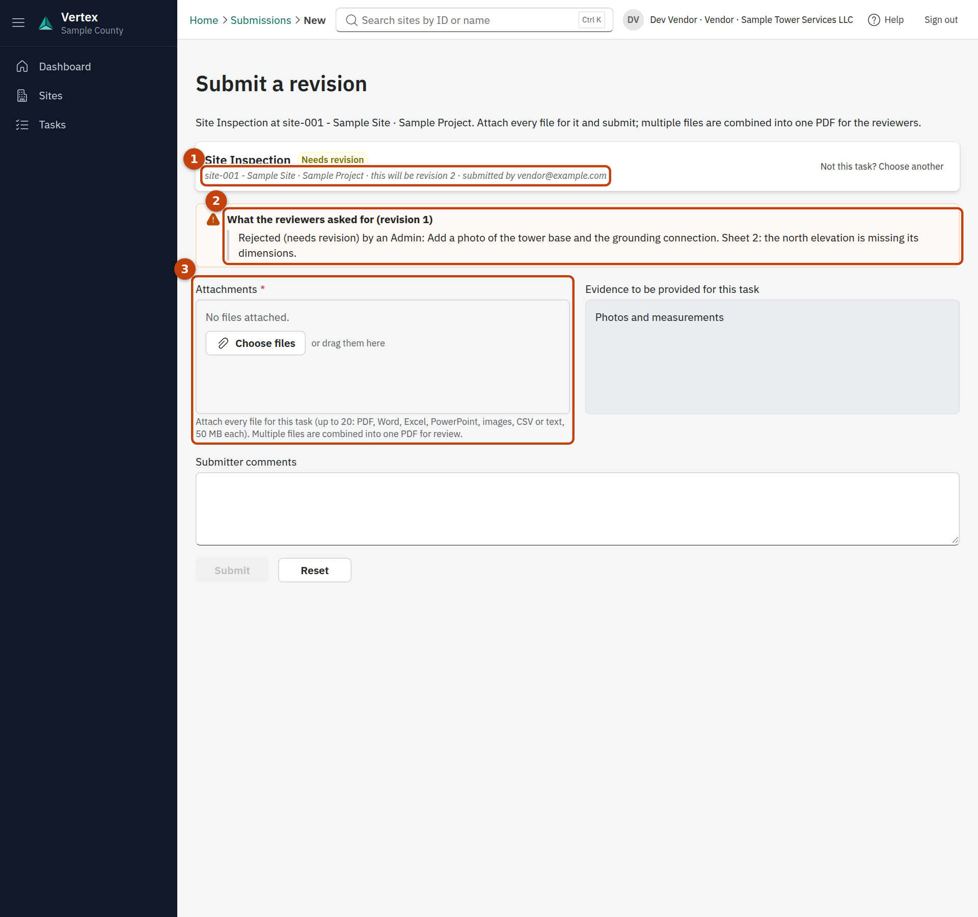Click the Submit a revision heading
The image size is (978, 917).
tap(281, 84)
